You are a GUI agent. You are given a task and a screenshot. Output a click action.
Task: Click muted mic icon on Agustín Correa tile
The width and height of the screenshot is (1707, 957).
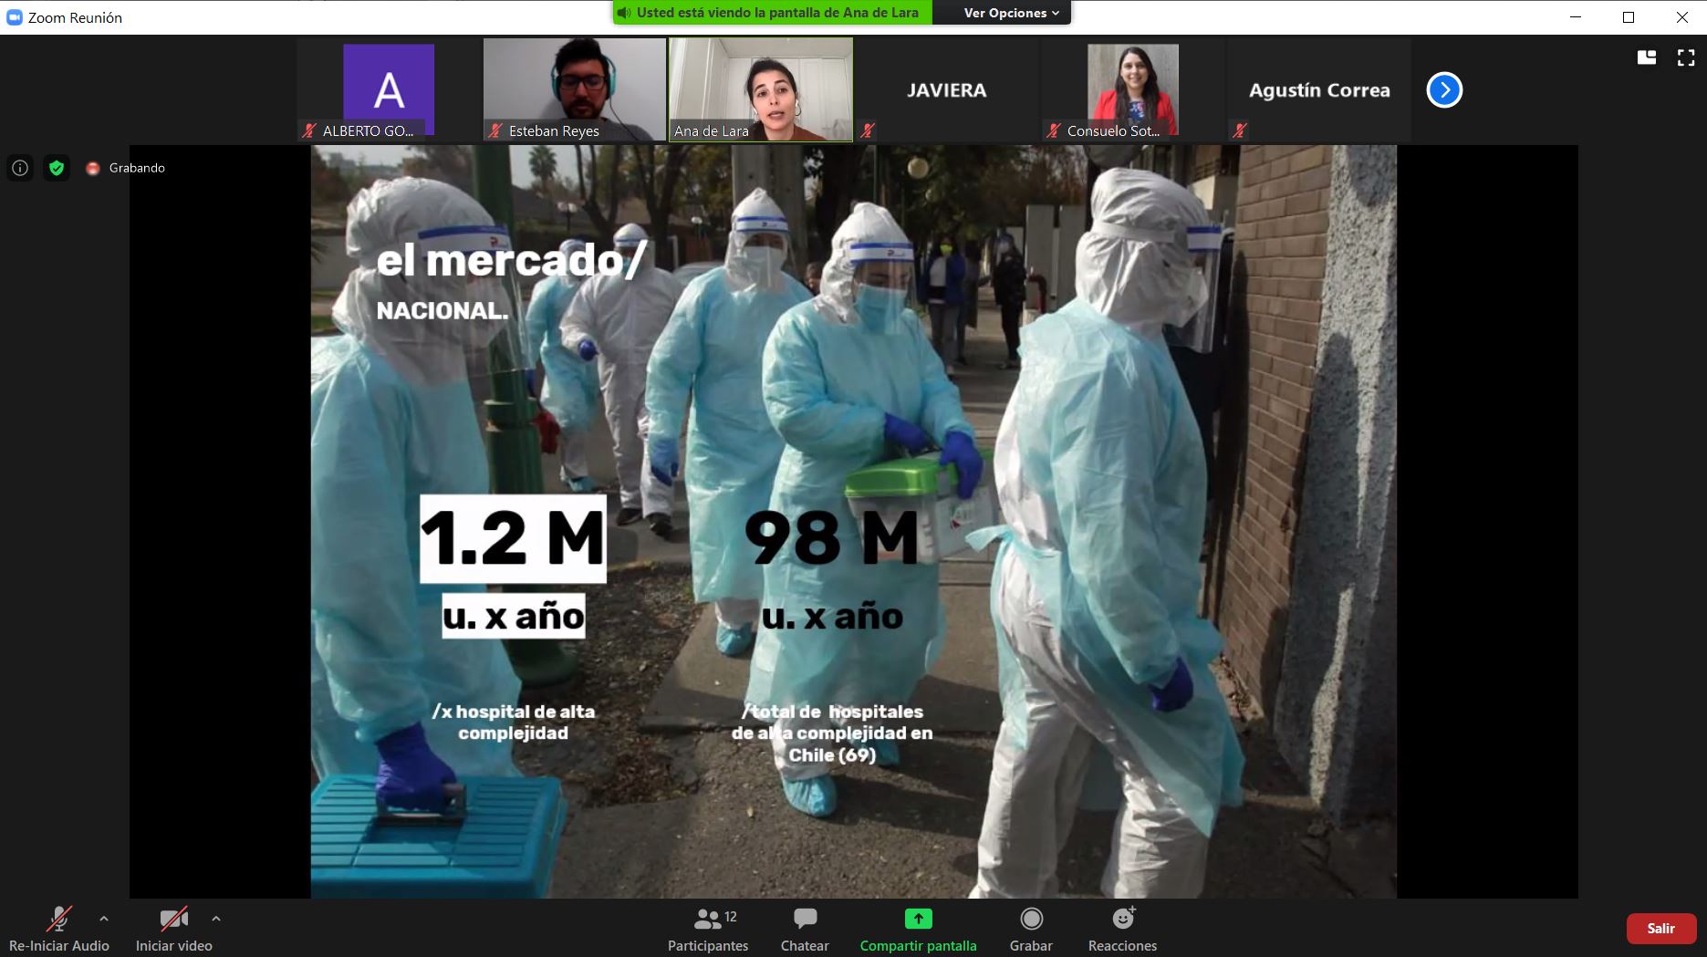pos(1240,130)
